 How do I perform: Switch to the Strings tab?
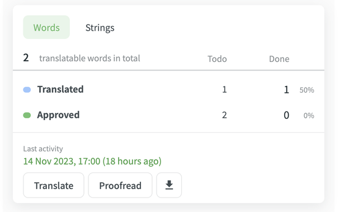100,27
